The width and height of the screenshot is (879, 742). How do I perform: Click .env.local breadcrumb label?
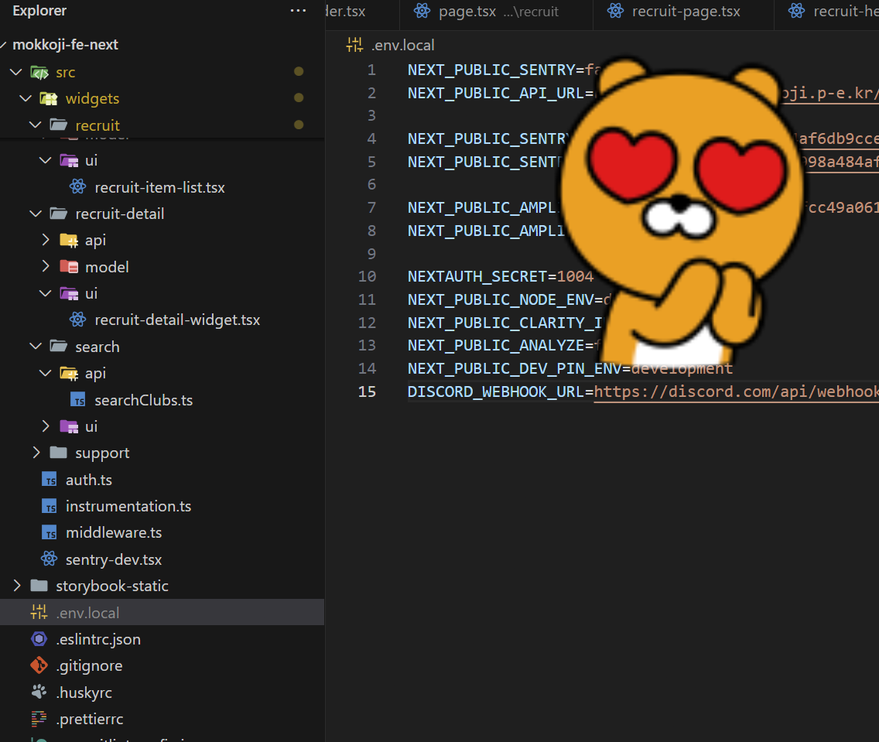pos(402,45)
